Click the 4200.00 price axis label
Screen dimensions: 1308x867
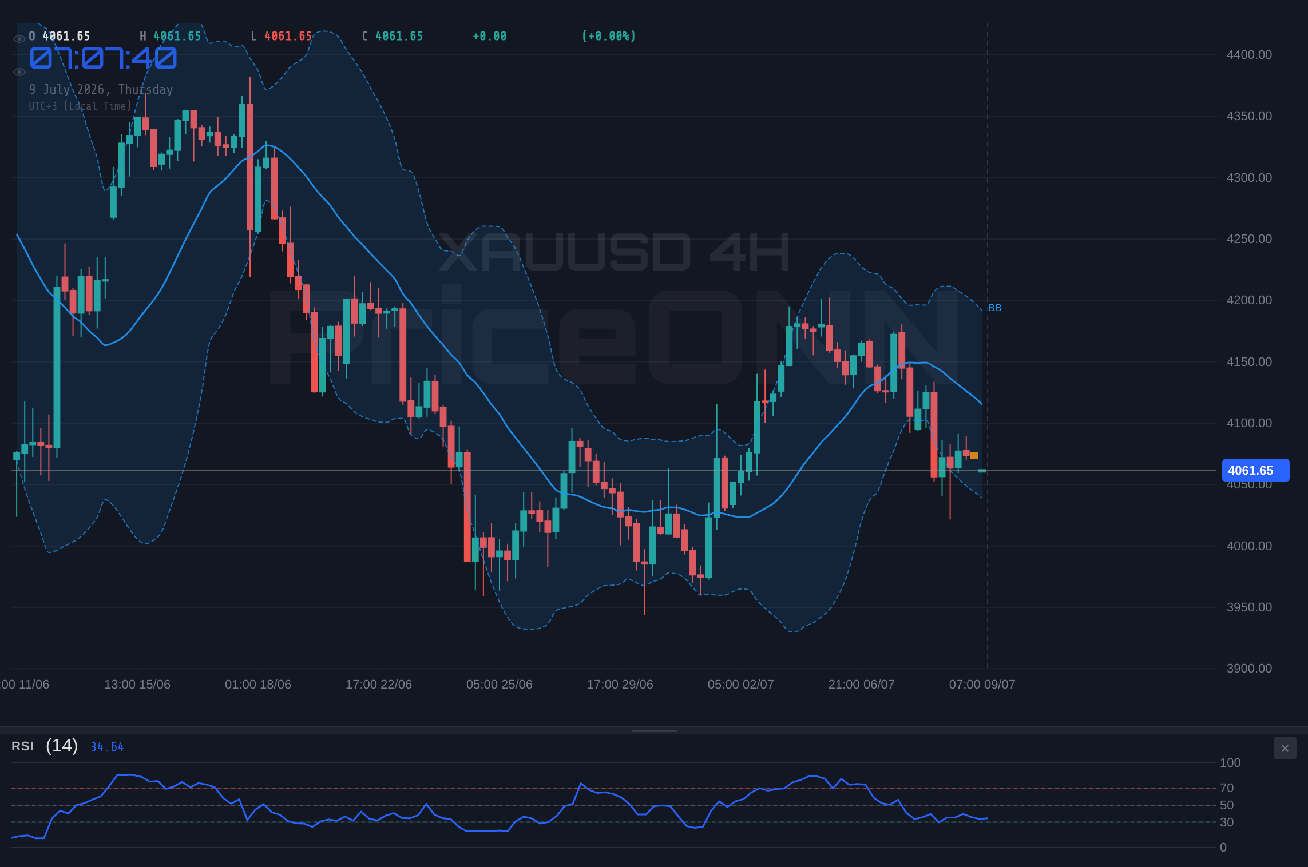(x=1249, y=300)
